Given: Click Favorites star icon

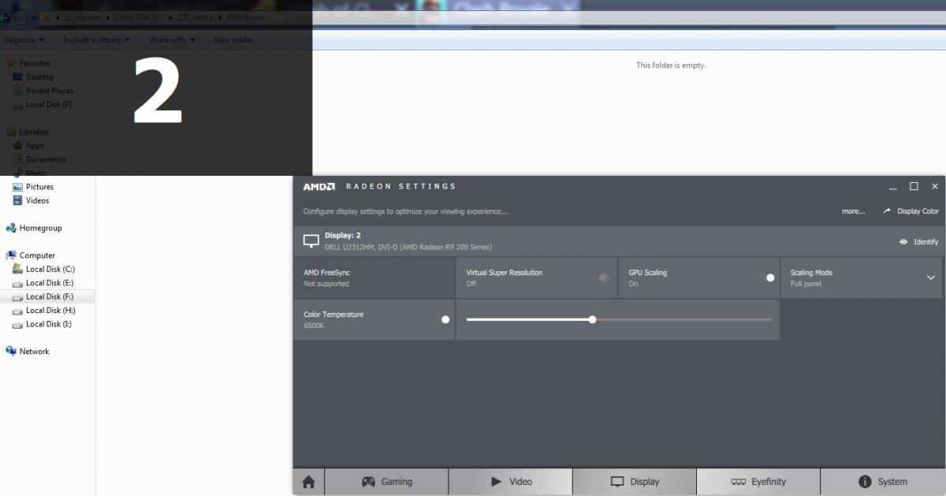Looking at the screenshot, I should pyautogui.click(x=11, y=63).
